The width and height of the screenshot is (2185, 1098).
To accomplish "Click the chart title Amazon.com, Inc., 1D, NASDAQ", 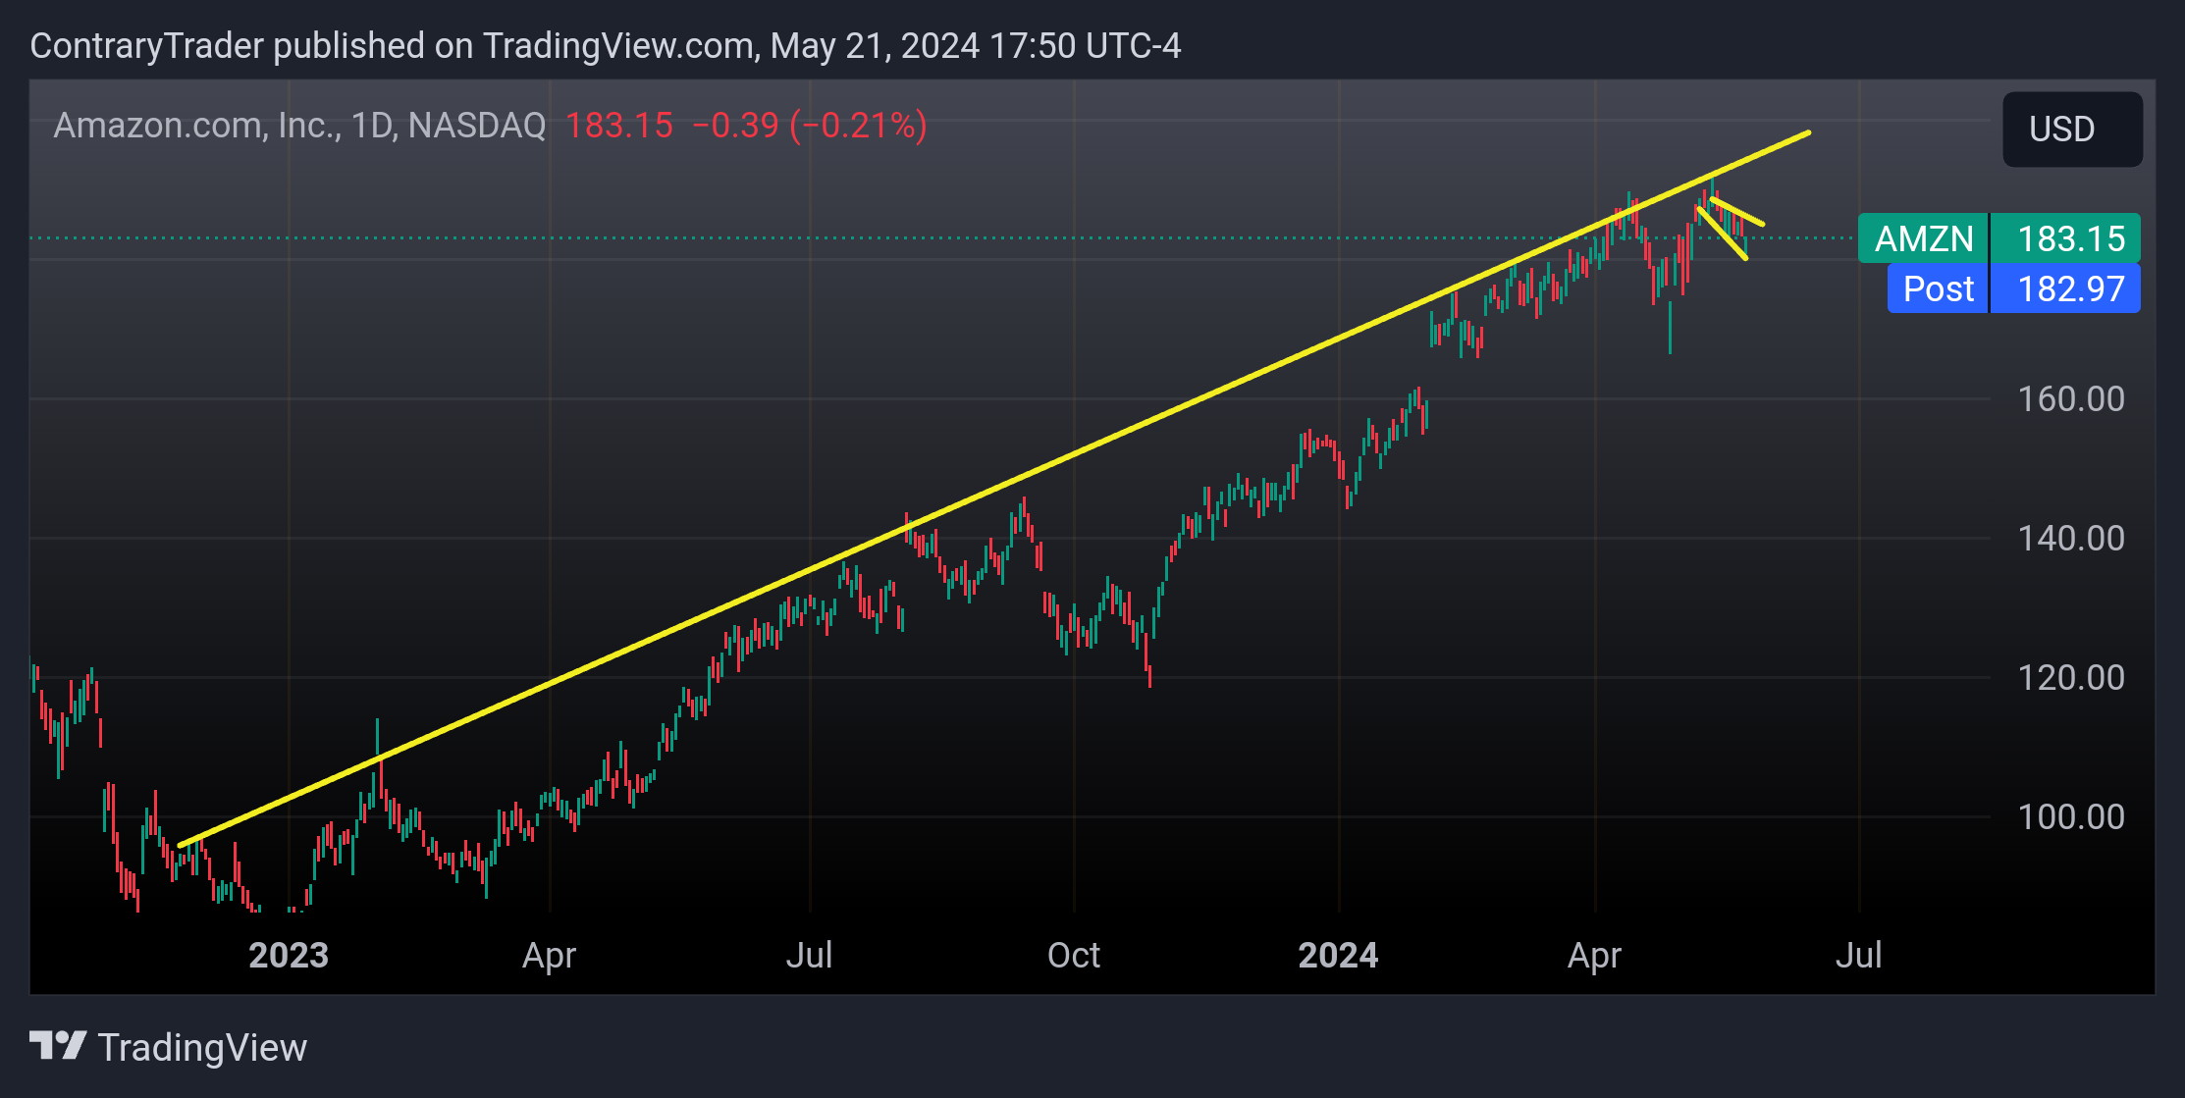I will (299, 126).
